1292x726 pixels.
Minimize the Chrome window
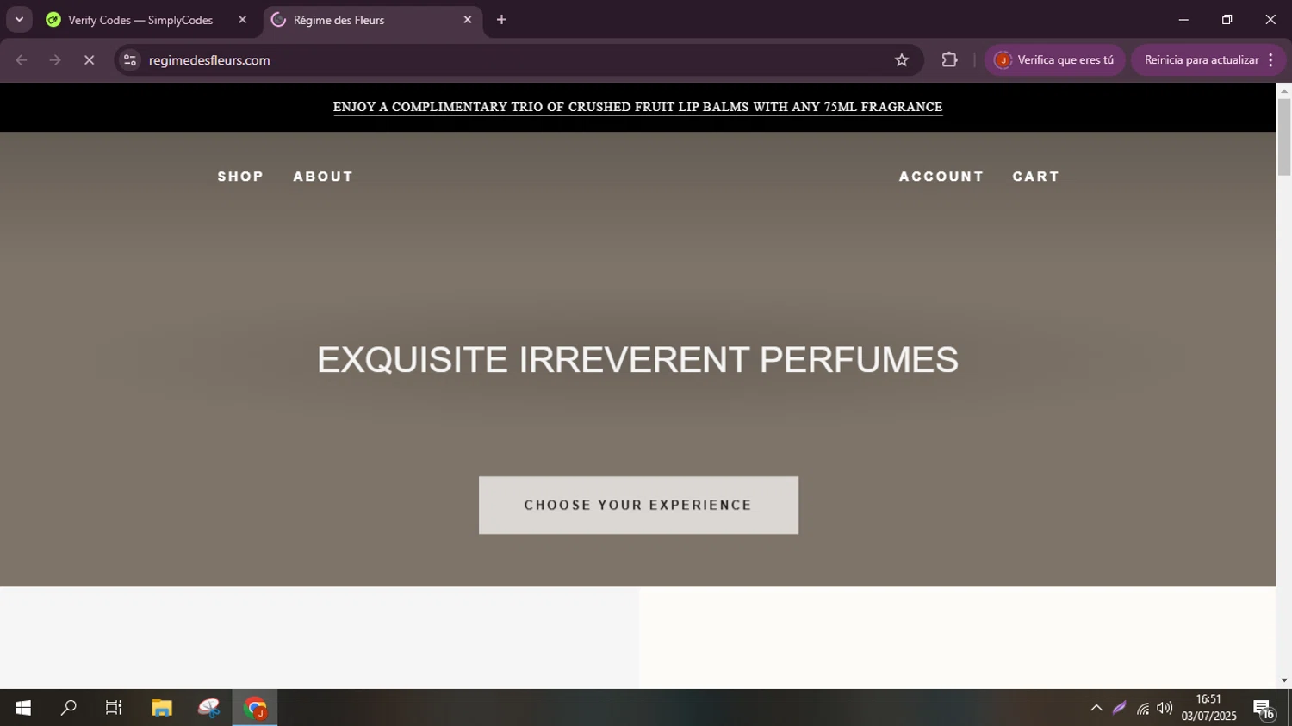[x=1183, y=19]
